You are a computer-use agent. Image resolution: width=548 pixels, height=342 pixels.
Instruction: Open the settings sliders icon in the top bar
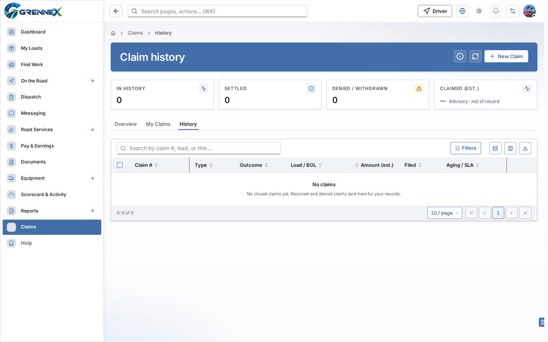(513, 11)
